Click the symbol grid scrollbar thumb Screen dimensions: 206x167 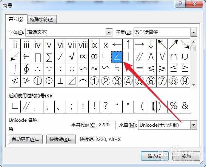[x=194, y=48]
